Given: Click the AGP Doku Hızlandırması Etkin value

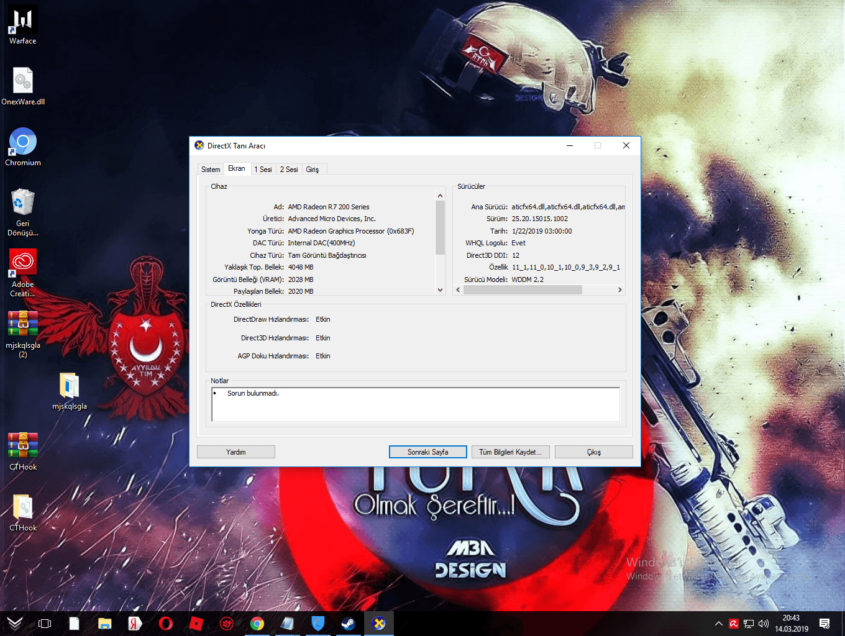Looking at the screenshot, I should [x=323, y=356].
